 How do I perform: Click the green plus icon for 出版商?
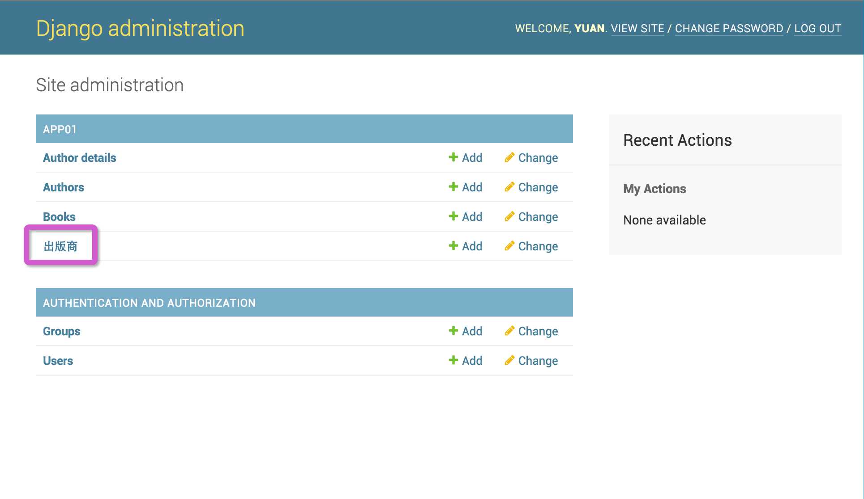(453, 245)
